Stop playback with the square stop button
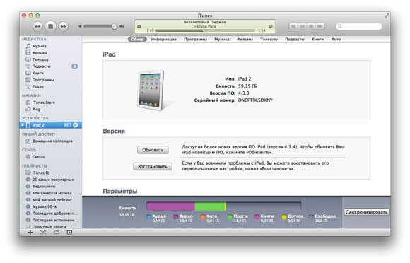 [50, 26]
